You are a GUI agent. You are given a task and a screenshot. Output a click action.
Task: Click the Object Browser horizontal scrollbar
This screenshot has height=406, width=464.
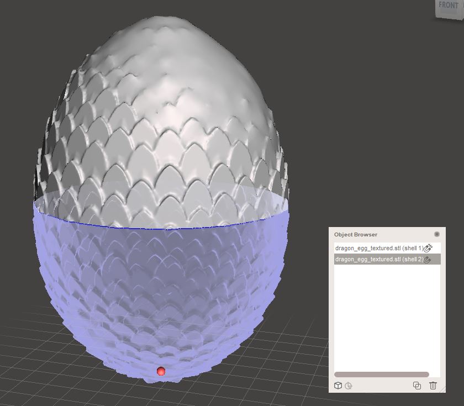click(x=382, y=375)
